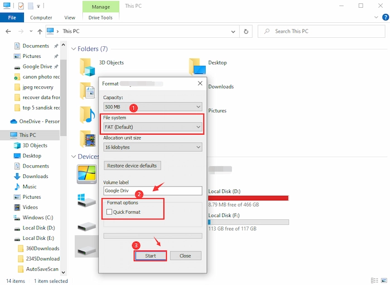Open the Capacity dropdown
Screen dimensions: 390x285
[153, 106]
